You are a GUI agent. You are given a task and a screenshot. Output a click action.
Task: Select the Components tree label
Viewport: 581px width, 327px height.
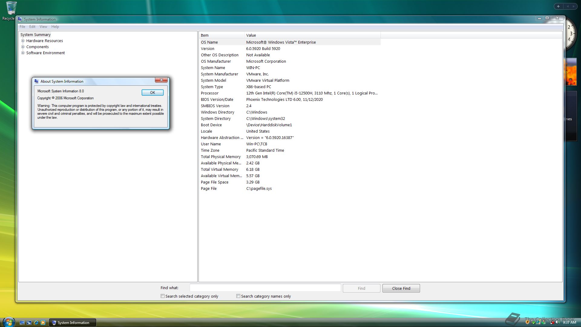pyautogui.click(x=38, y=47)
